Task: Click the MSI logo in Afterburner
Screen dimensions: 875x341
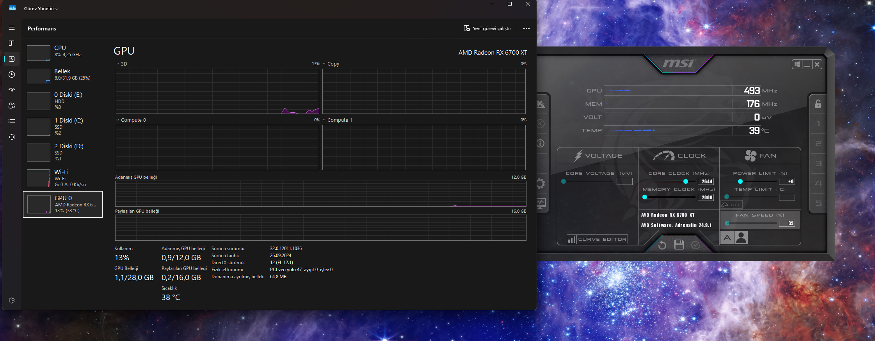Action: (679, 63)
